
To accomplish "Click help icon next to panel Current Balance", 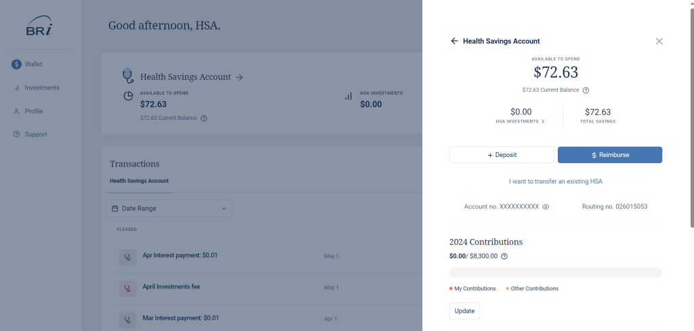I will 586,90.
